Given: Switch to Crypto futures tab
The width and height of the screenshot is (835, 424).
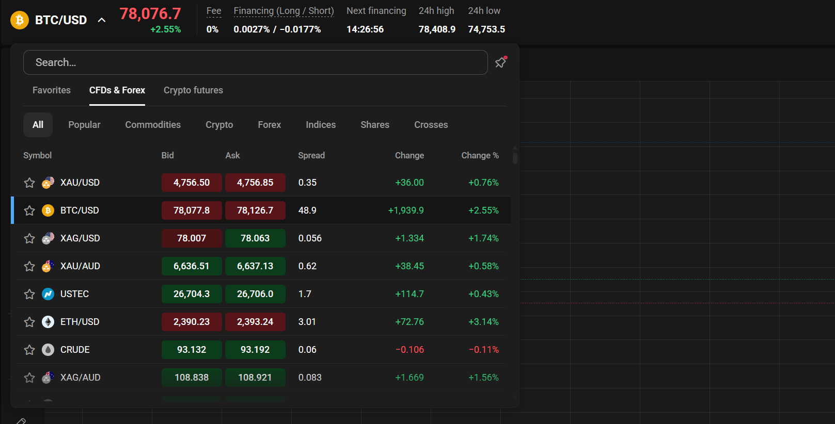Looking at the screenshot, I should (193, 90).
